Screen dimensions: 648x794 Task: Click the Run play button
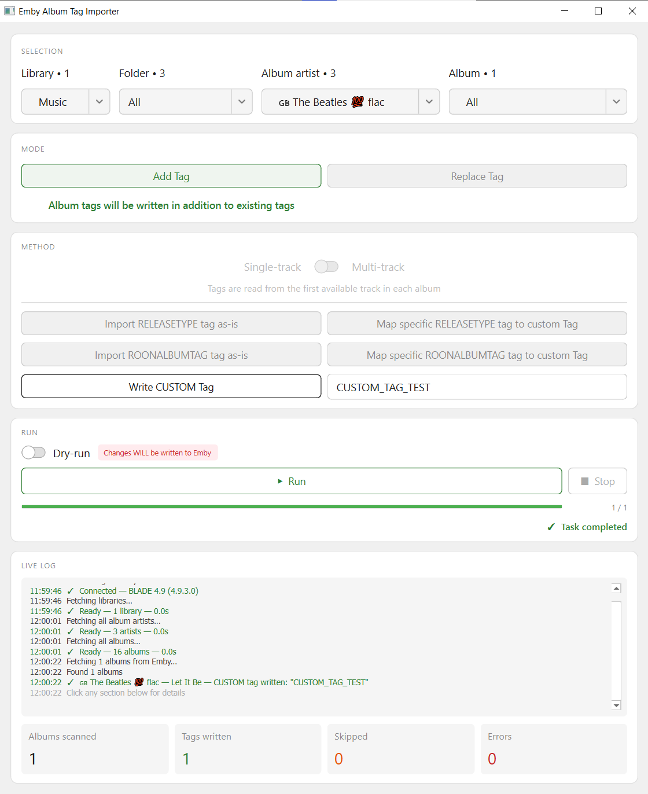click(292, 481)
